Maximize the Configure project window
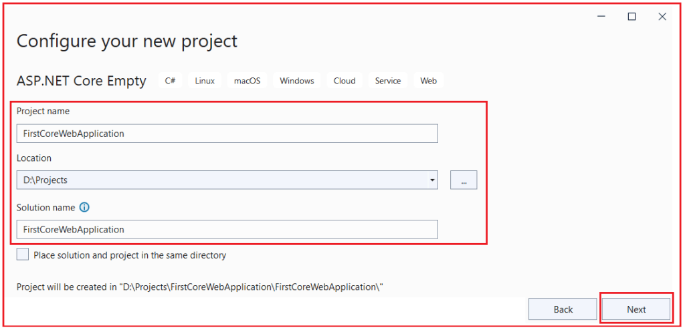Screen dimensions: 685x328 [x=631, y=17]
